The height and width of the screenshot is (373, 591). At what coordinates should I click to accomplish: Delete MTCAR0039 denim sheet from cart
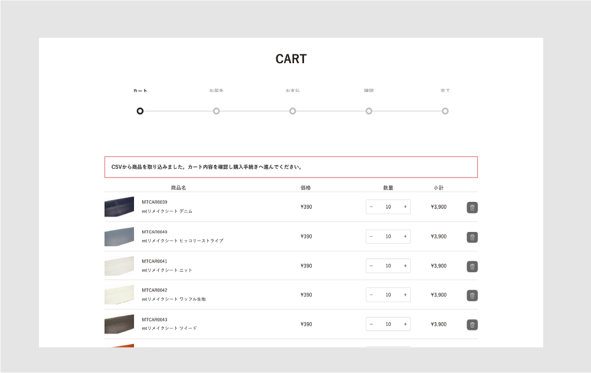pos(472,207)
